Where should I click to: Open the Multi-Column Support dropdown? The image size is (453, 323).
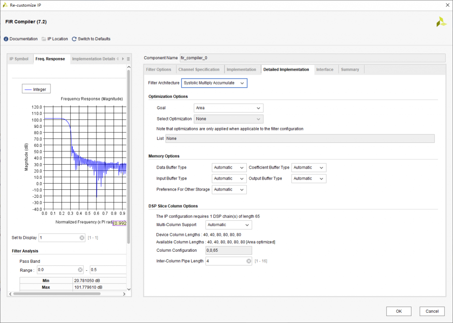point(229,225)
